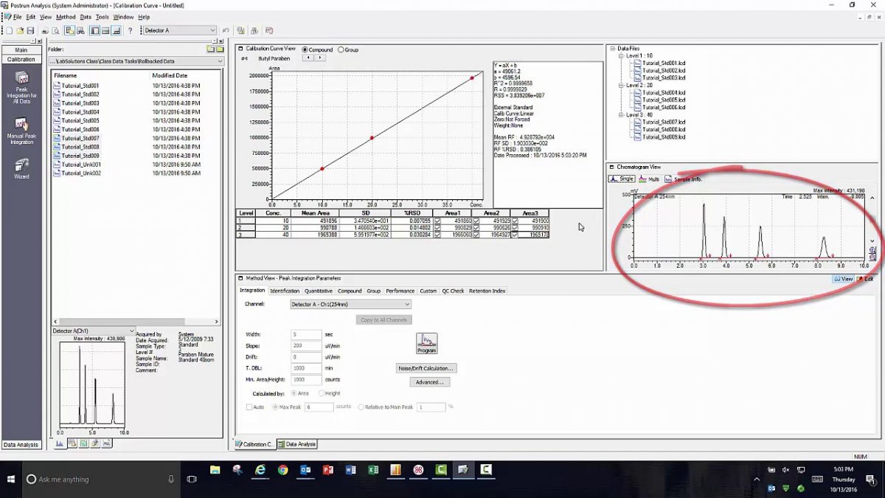Click the Program icon button
885x498 pixels.
[x=427, y=344]
